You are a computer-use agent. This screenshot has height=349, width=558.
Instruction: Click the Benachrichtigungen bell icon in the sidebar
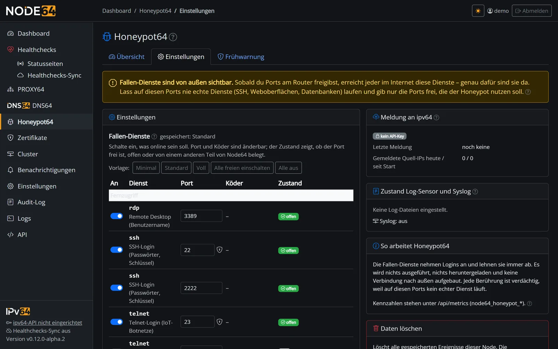[x=10, y=170]
